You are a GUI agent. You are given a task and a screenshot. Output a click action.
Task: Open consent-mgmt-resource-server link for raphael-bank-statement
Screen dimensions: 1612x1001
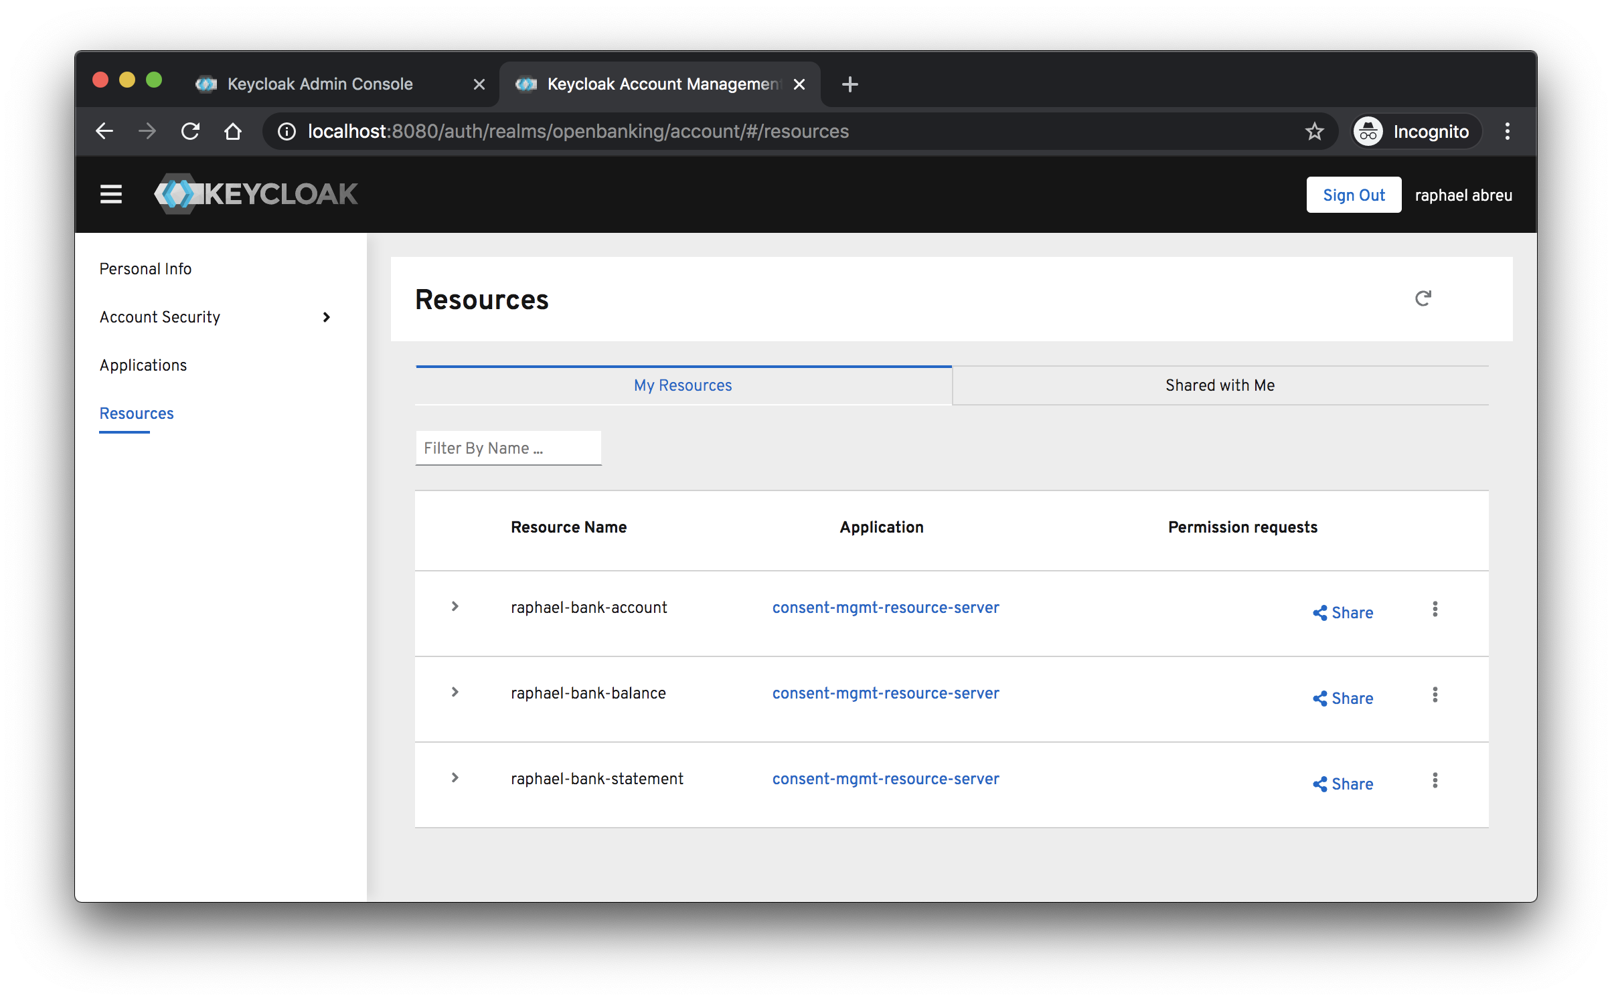[x=885, y=779]
